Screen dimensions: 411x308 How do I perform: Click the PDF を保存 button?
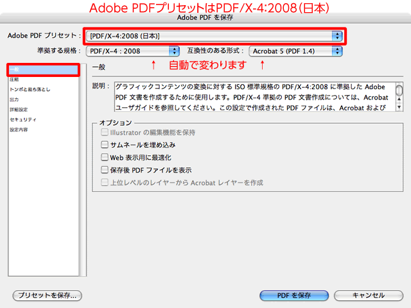pos(294,295)
